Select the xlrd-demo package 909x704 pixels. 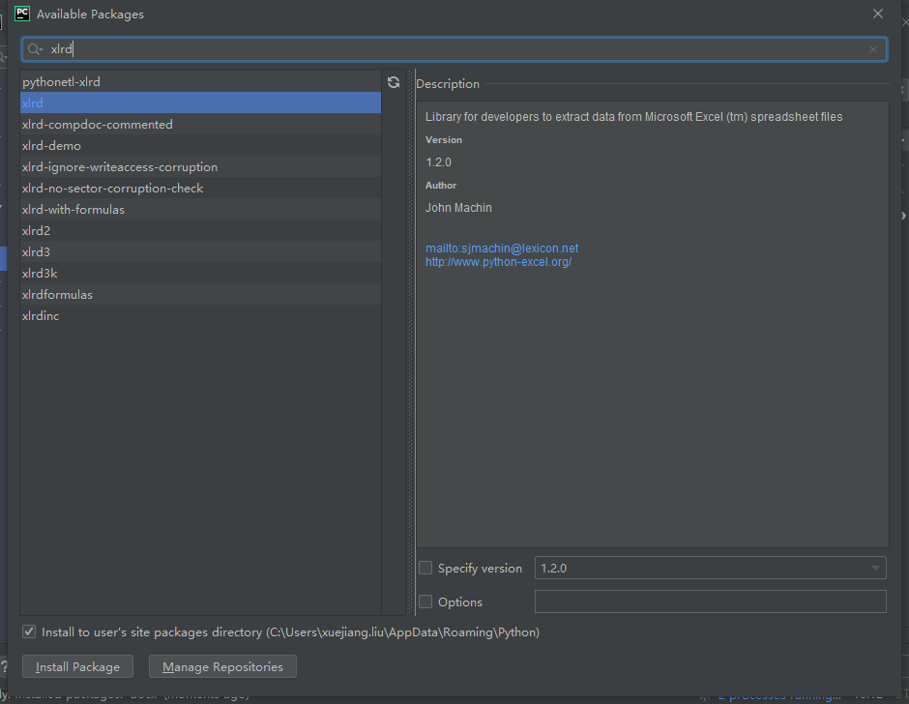click(200, 146)
